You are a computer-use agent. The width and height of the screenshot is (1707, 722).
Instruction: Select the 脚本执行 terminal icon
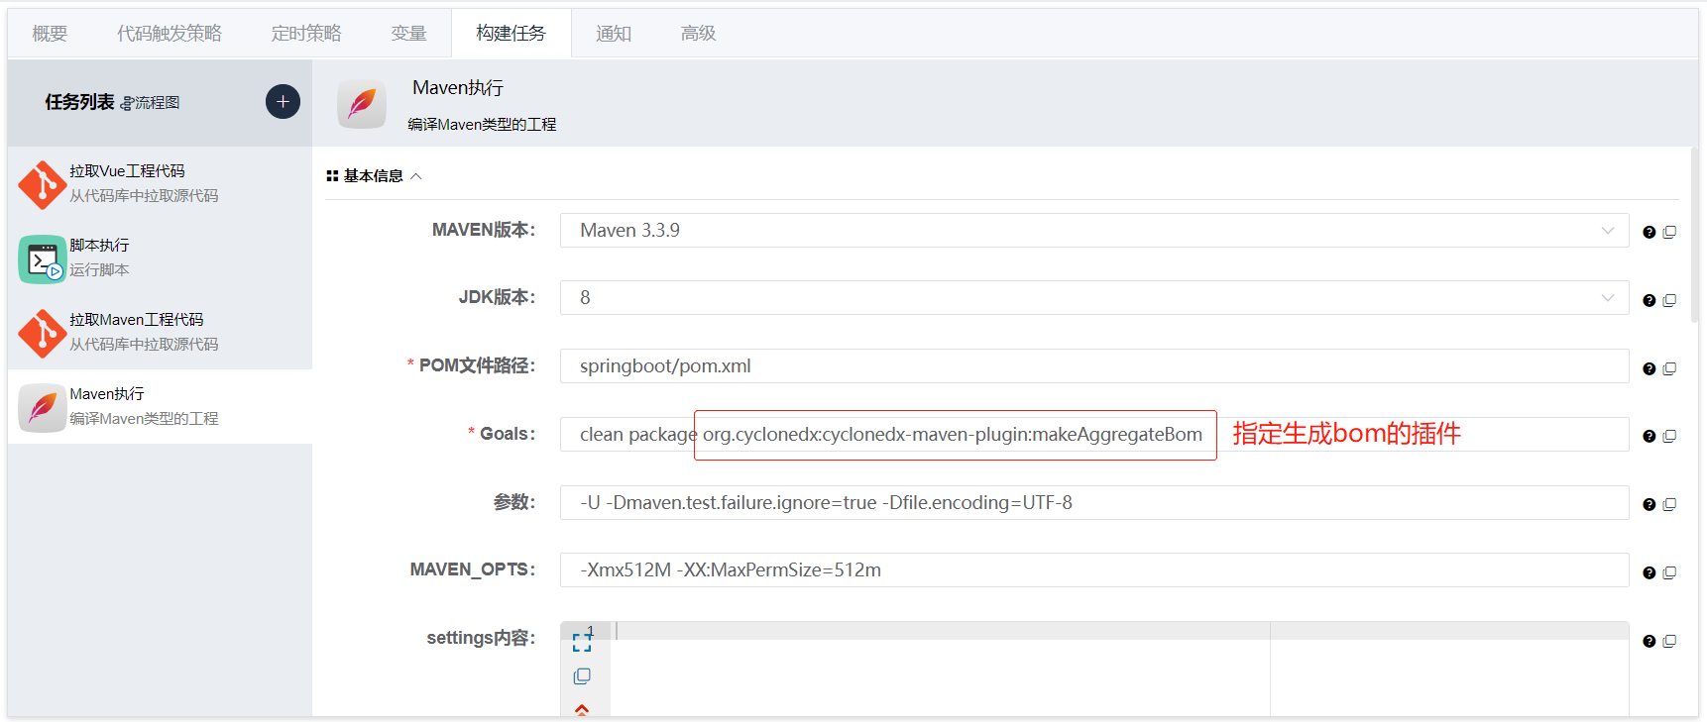click(x=43, y=258)
